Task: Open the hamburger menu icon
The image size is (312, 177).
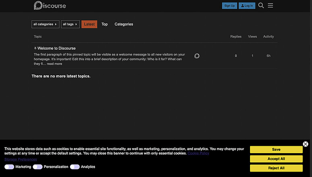Action: click(270, 5)
